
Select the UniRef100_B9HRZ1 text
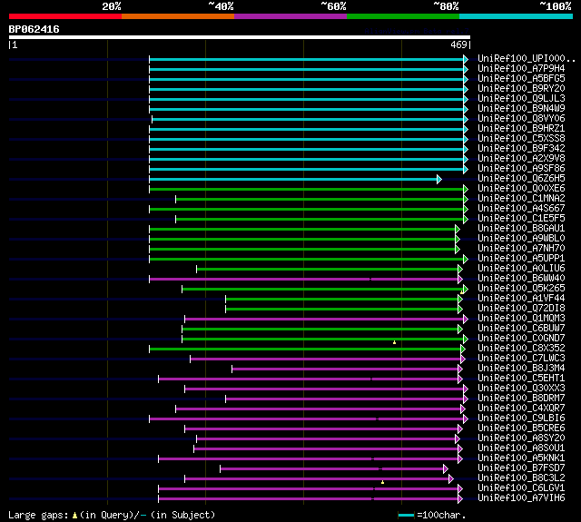[x=521, y=129]
